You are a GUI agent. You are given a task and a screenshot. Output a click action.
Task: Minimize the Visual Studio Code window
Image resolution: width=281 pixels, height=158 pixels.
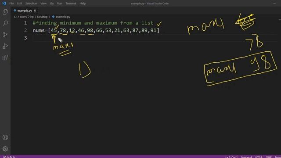[274, 3]
